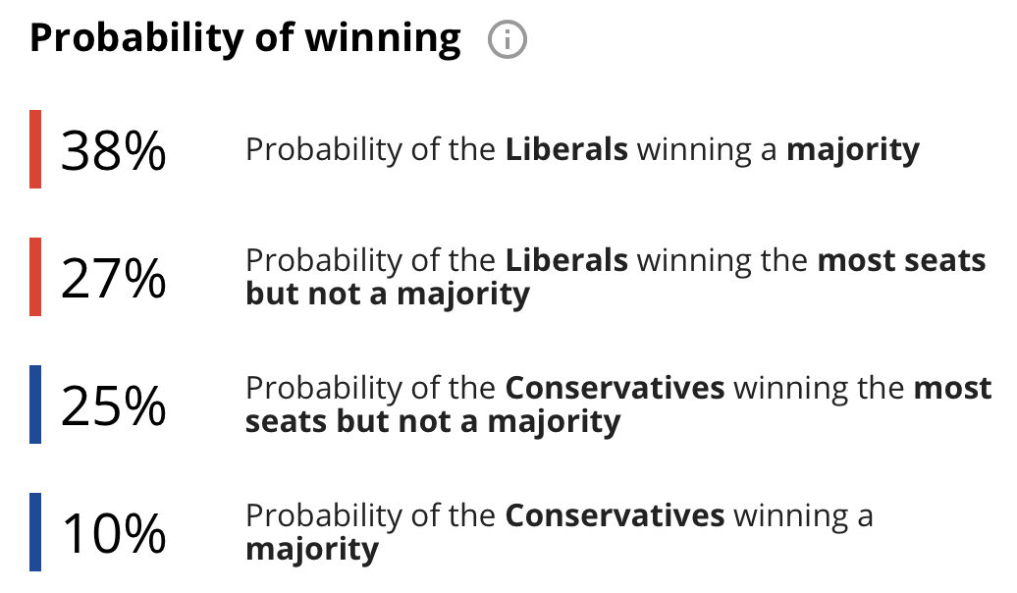
Task: Click the bold majority in the last row
Action: tap(312, 551)
